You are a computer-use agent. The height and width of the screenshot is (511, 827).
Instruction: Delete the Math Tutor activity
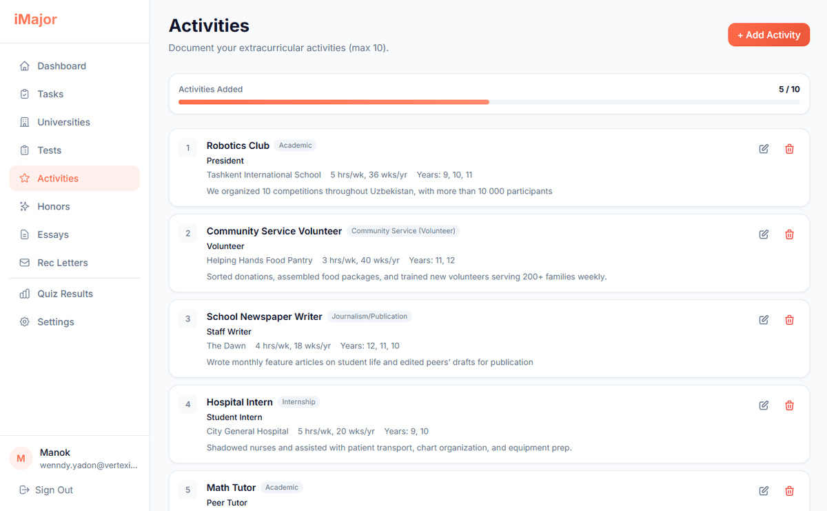[789, 490]
